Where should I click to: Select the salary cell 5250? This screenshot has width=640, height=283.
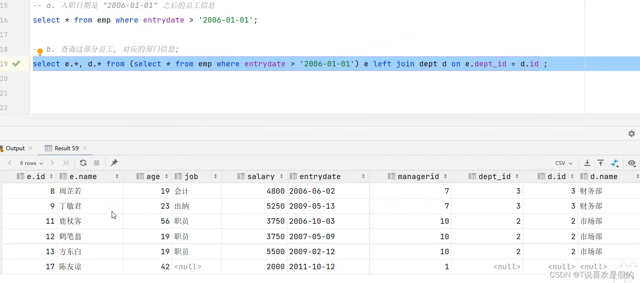[x=254, y=206]
